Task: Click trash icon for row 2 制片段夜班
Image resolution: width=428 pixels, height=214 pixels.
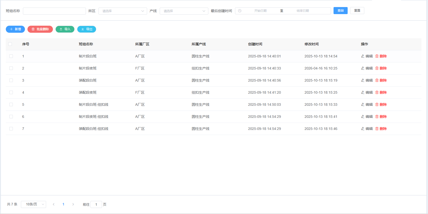Action: (377, 68)
